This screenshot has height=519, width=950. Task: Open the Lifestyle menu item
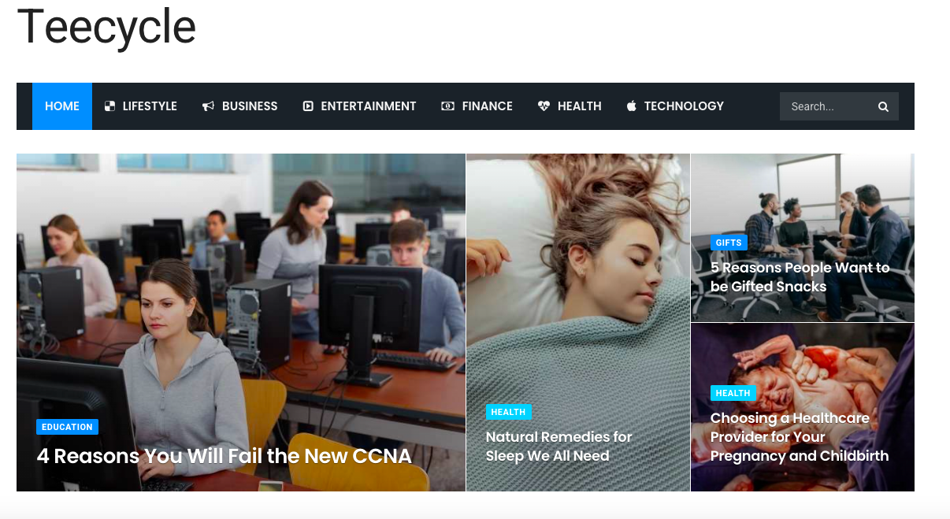tap(141, 106)
